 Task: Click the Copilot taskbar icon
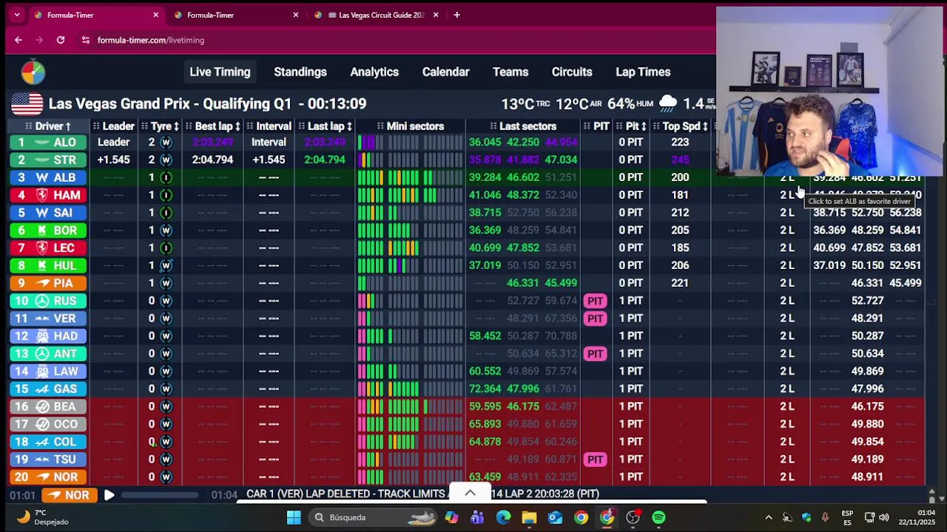[x=451, y=517]
